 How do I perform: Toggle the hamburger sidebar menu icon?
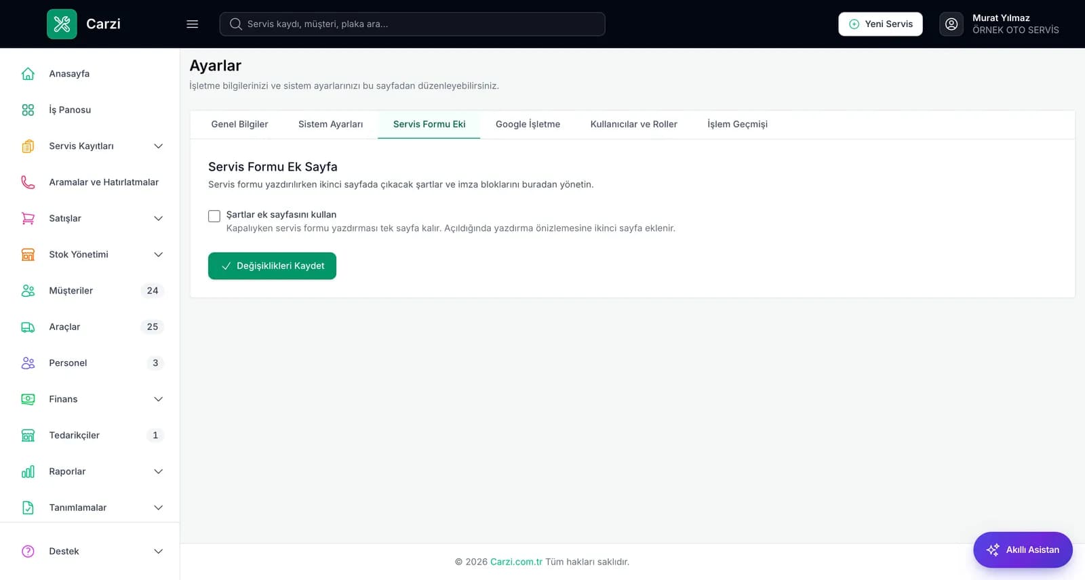tap(193, 24)
